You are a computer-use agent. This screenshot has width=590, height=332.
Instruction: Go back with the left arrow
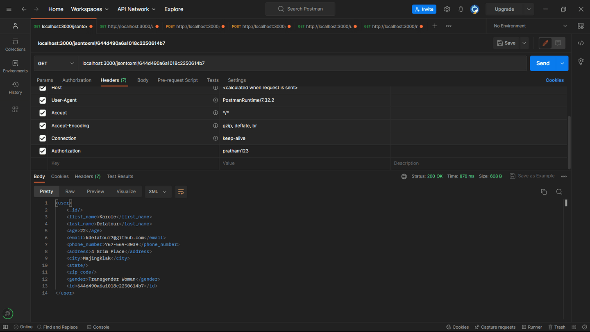(24, 9)
